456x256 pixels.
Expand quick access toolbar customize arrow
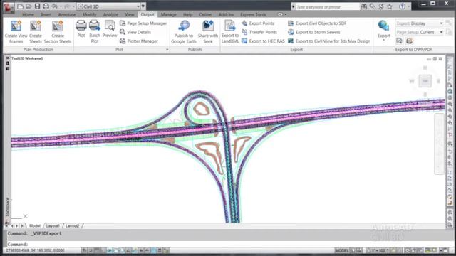click(x=143, y=6)
